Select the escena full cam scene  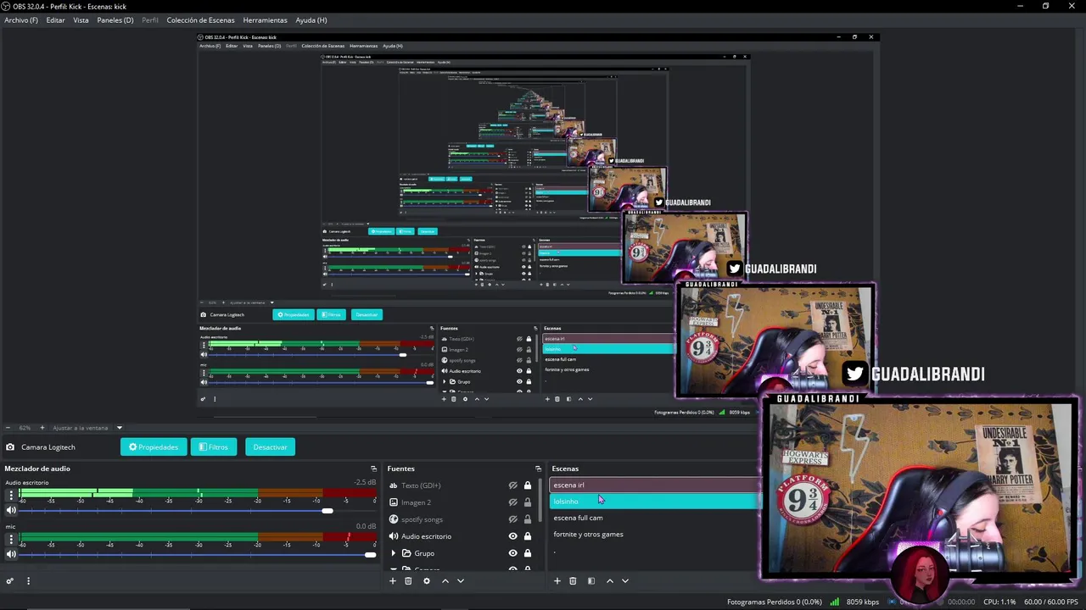655,518
